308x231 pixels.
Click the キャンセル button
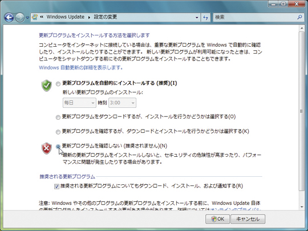[248, 219]
